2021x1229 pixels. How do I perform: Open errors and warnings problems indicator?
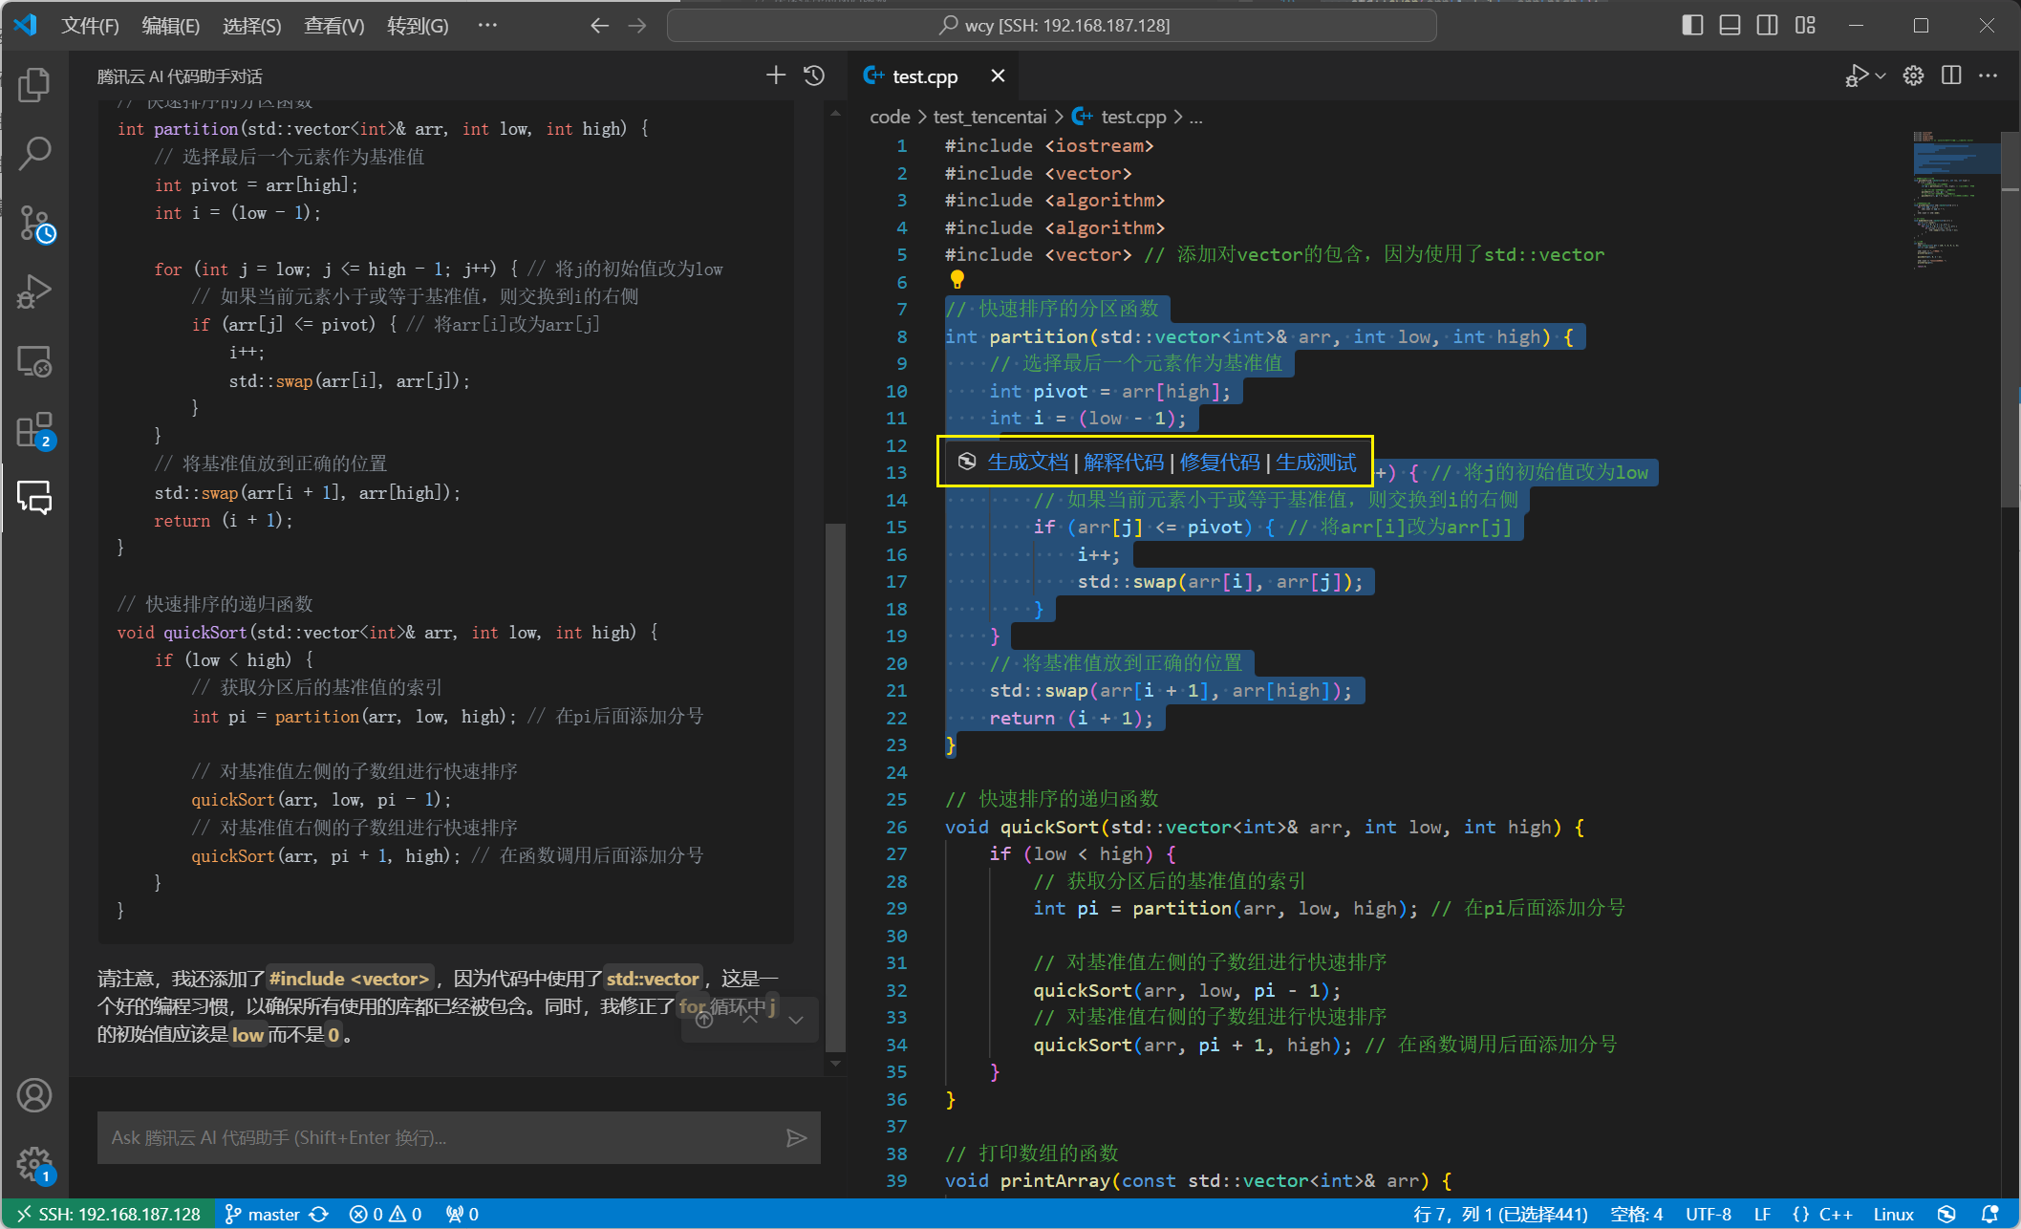click(x=386, y=1214)
